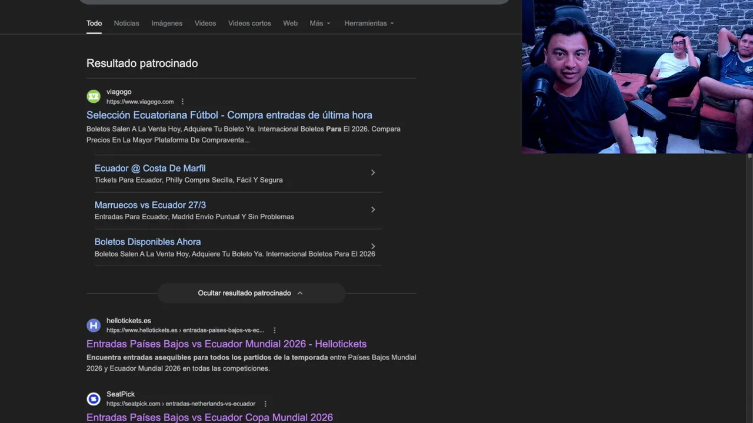Click the https://www.viagogo.com URL text
The height and width of the screenshot is (423, 753).
click(x=140, y=102)
